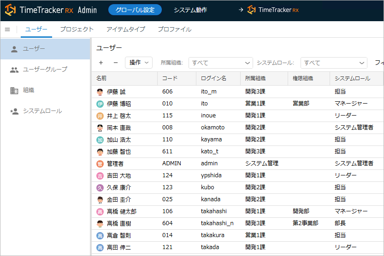Open the プロファイル tab
The width and height of the screenshot is (384, 256).
pos(174,29)
